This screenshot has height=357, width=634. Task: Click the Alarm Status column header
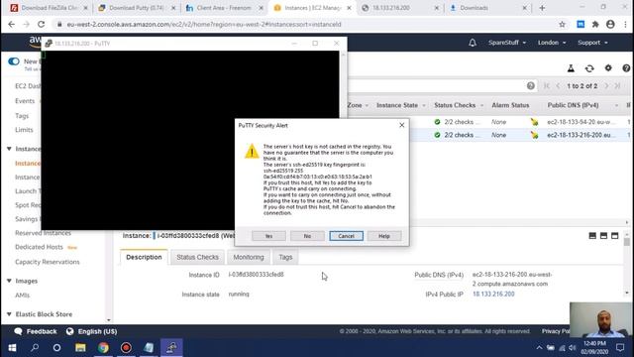tap(510, 105)
